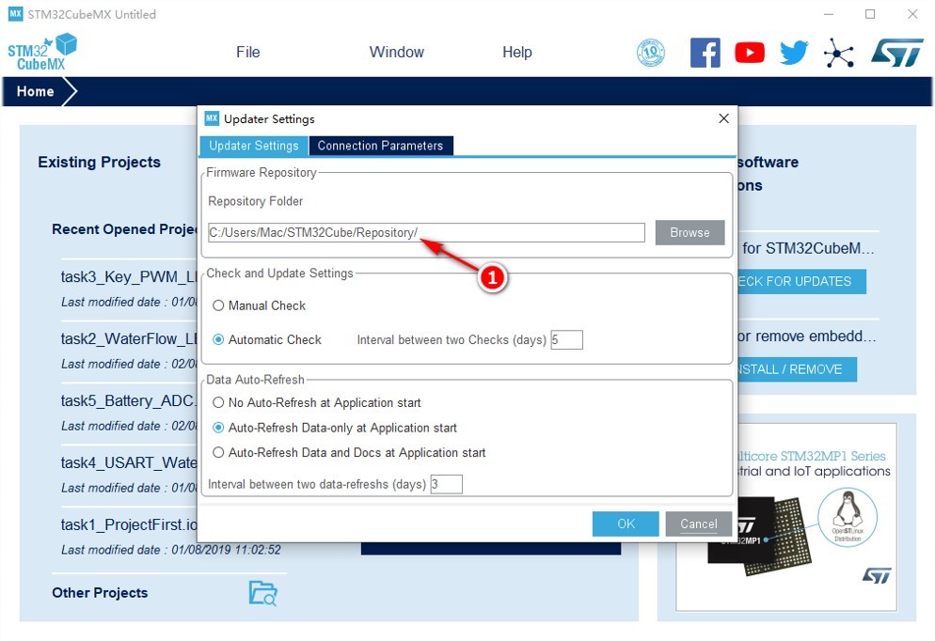Image resolution: width=935 pixels, height=641 pixels.
Task: Select No Auto-Refresh at Application start
Action: click(218, 402)
